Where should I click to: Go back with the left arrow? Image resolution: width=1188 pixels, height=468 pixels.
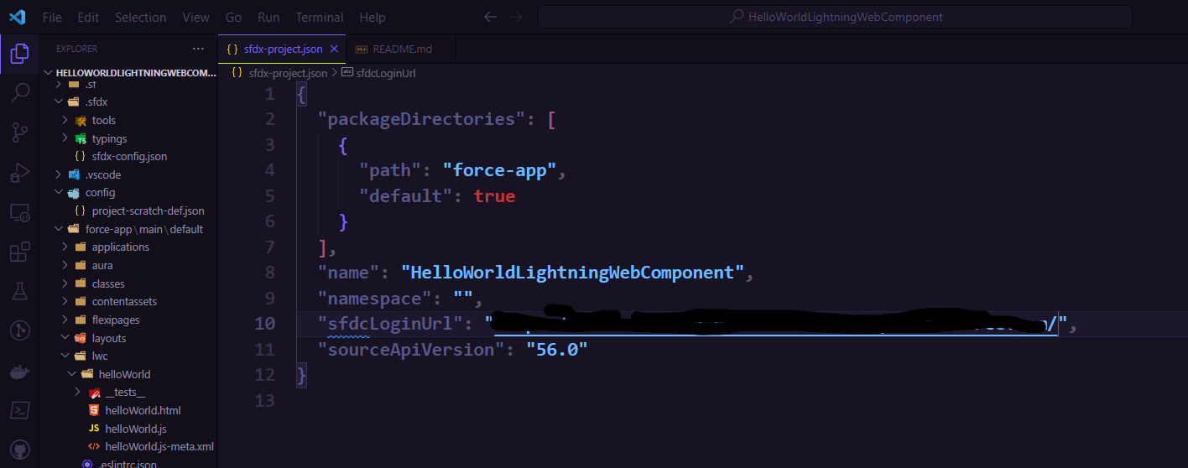tap(491, 17)
